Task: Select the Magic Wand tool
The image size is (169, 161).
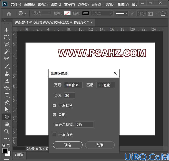Action: click(7, 52)
